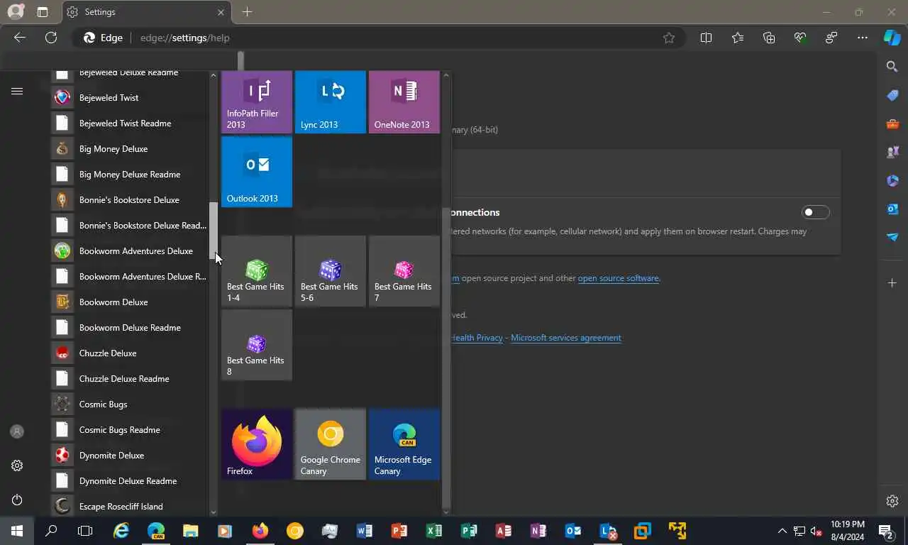Launch the Lync 2013 tile
The width and height of the screenshot is (908, 545).
click(331, 101)
